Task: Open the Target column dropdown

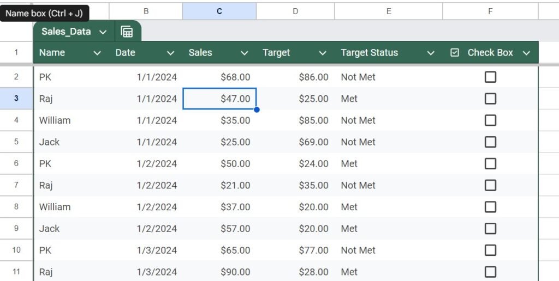Action: 323,53
